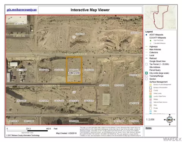This screenshot has width=182, height=142.
Task: Select the Bureau of Land Management swatch
Action: (151, 85)
